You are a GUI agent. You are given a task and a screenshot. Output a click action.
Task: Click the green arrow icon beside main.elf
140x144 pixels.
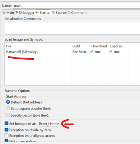tap(7, 52)
